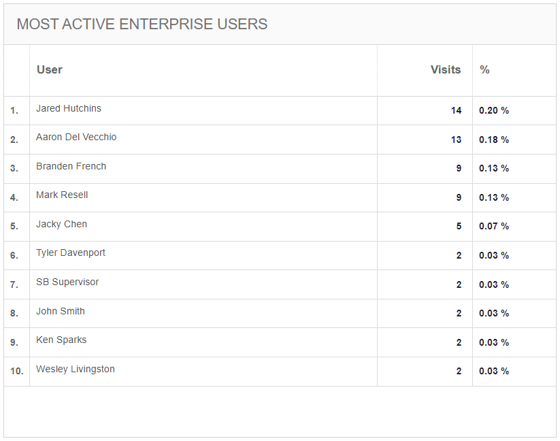The height and width of the screenshot is (441, 560).
Task: Select the Jared Hutchins user name
Action: (69, 109)
